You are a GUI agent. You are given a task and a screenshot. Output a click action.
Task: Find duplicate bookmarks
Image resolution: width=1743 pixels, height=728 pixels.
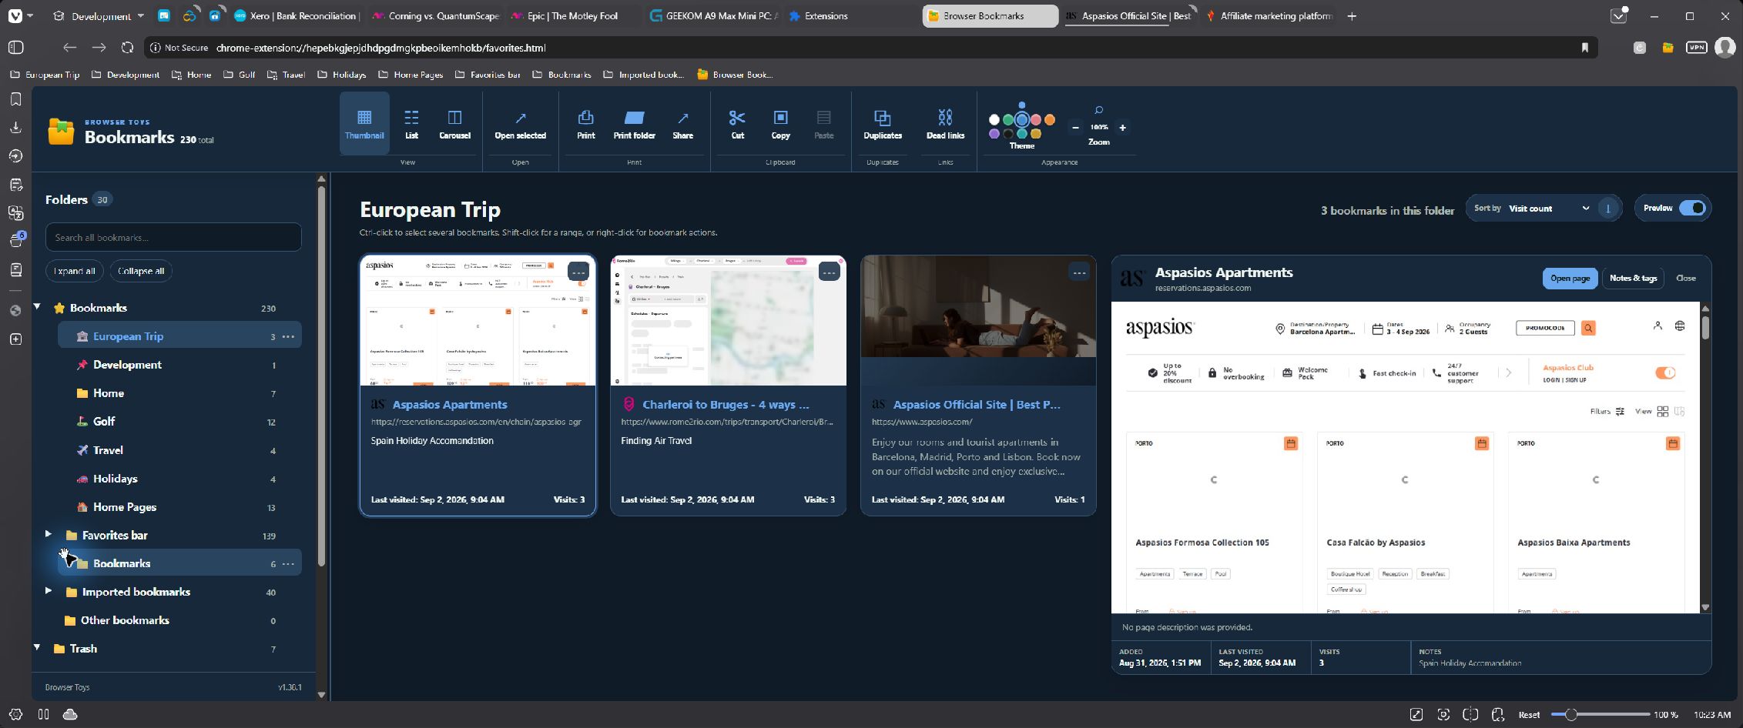(882, 124)
